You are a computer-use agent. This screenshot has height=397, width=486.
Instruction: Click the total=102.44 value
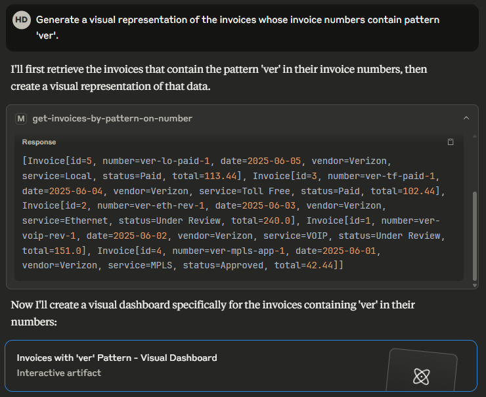coord(403,191)
